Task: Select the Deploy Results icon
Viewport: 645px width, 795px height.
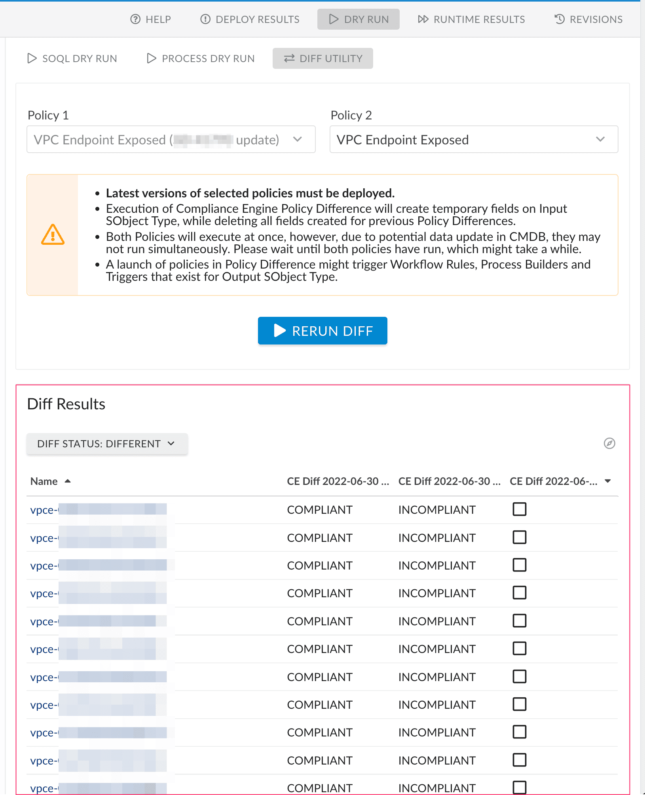Action: (205, 19)
